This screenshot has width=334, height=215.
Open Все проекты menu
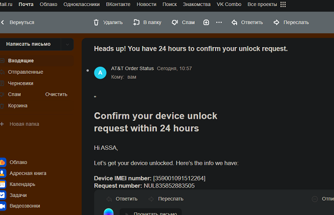click(262, 4)
